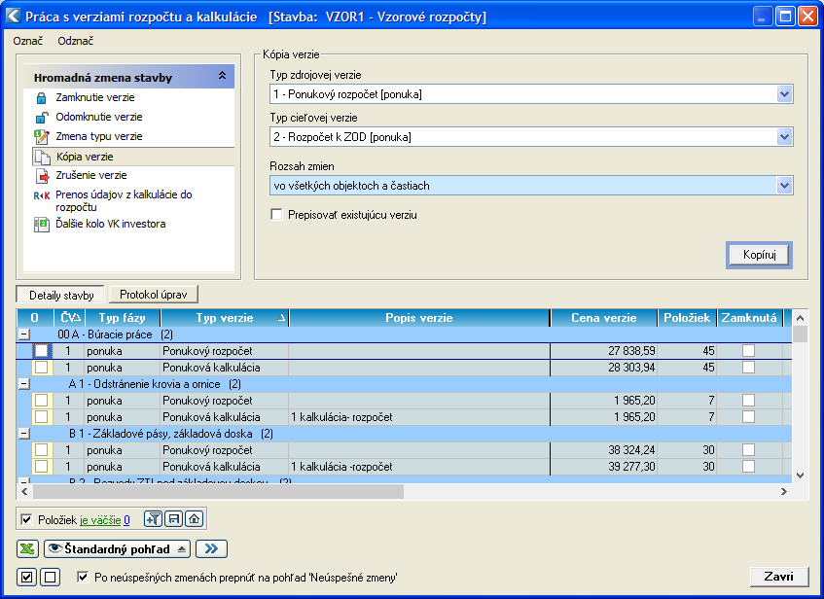Image resolution: width=824 pixels, height=599 pixels.
Task: Click the Zavri button
Action: pyautogui.click(x=779, y=577)
